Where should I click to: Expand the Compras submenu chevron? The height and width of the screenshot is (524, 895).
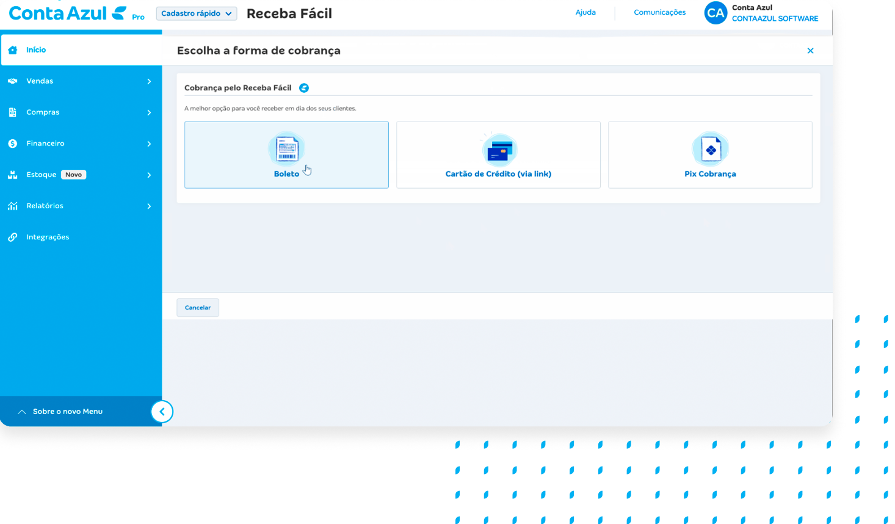point(149,112)
